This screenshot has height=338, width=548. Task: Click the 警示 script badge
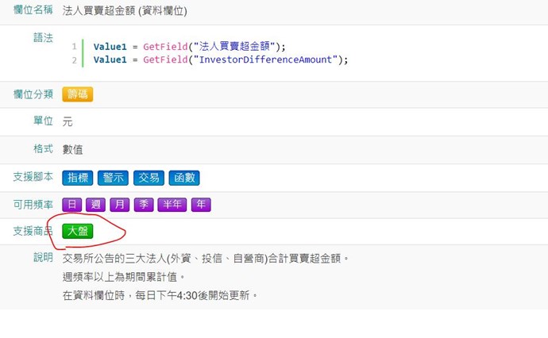tap(113, 178)
